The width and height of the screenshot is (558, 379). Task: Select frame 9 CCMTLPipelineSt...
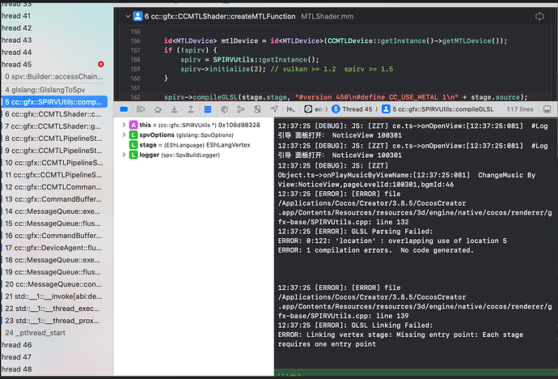pyautogui.click(x=54, y=151)
